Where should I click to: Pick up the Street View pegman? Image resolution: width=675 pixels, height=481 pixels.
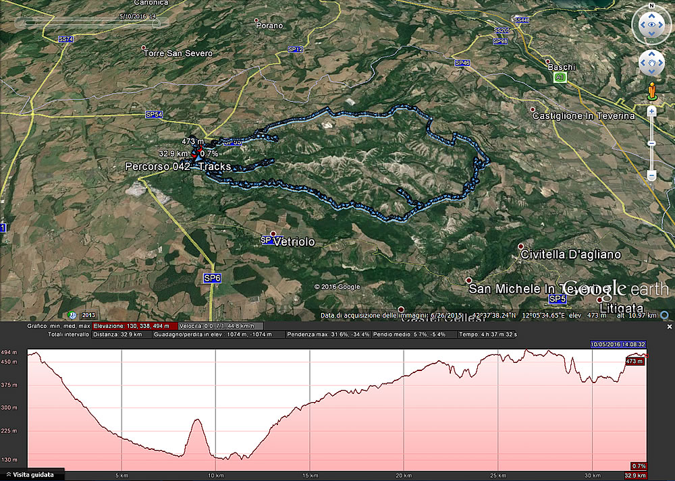[651, 90]
